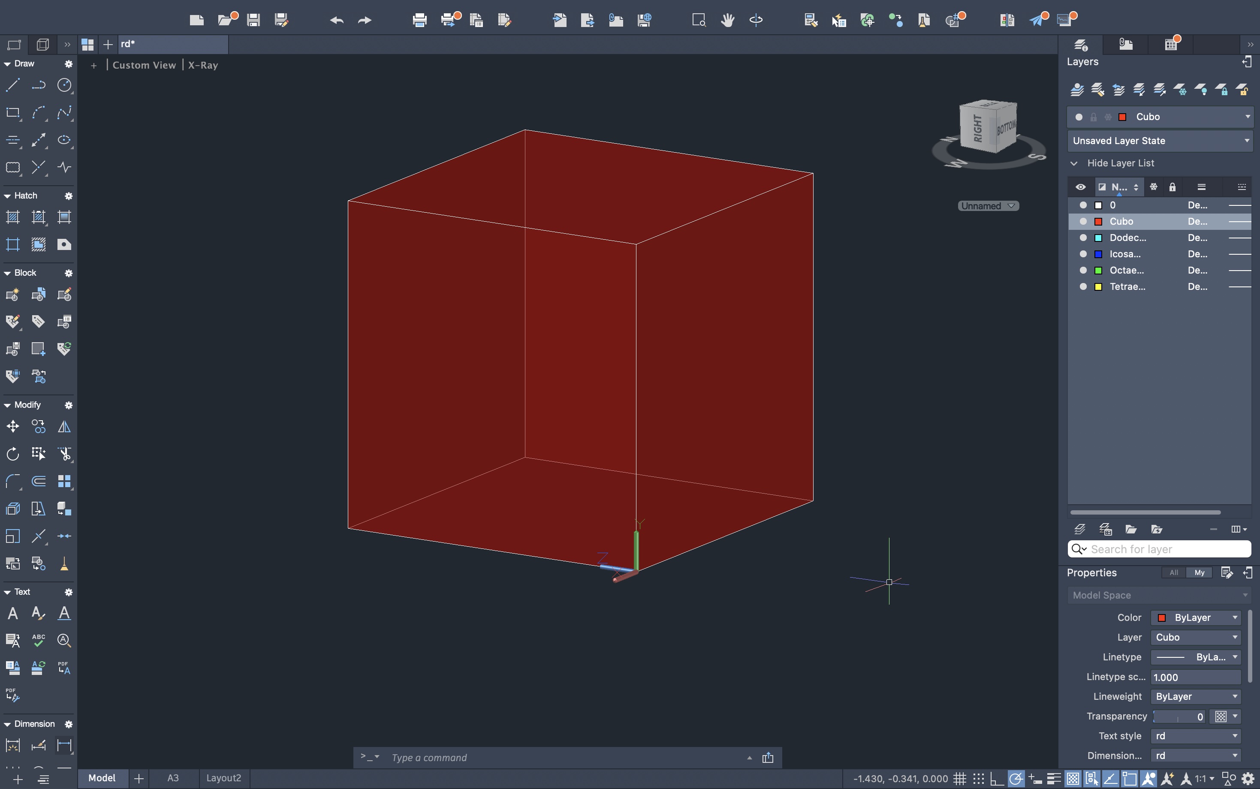
Task: Select the Circle tool in Draw panel
Action: (64, 85)
